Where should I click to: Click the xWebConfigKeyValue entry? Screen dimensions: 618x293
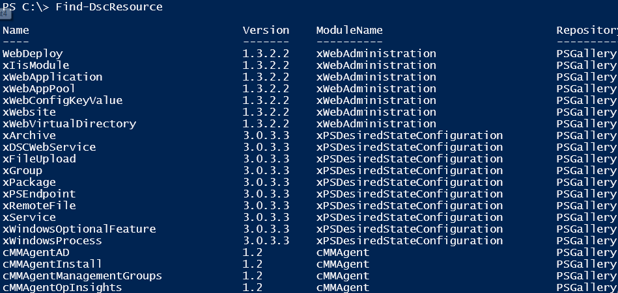(x=63, y=100)
